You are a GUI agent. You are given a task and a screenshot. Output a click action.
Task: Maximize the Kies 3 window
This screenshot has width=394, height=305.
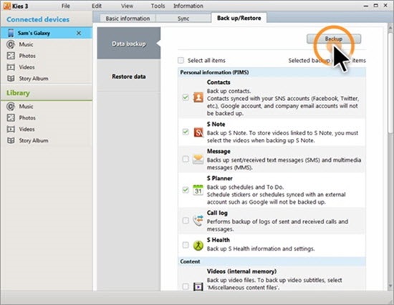coord(375,6)
